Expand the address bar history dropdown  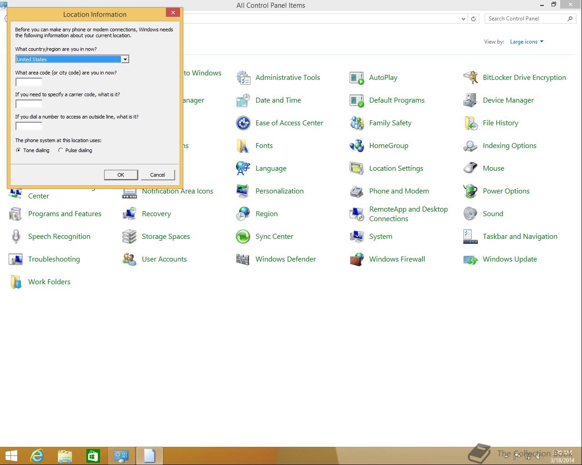[463, 19]
